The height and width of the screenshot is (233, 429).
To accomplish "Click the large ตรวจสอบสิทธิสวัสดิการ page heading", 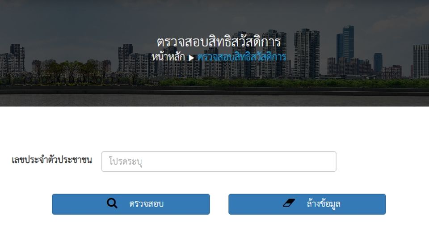I will click(x=219, y=42).
